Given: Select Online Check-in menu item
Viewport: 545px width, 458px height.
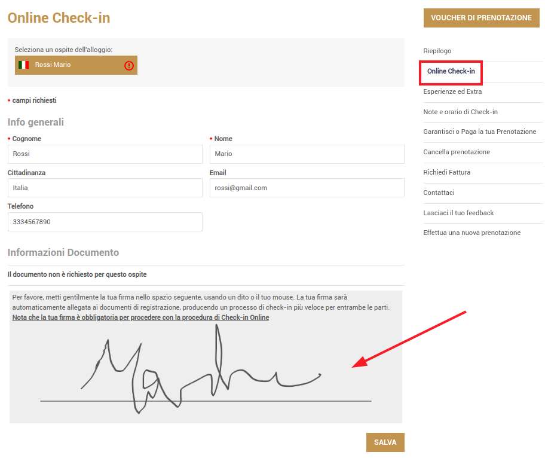Looking at the screenshot, I should coord(451,71).
